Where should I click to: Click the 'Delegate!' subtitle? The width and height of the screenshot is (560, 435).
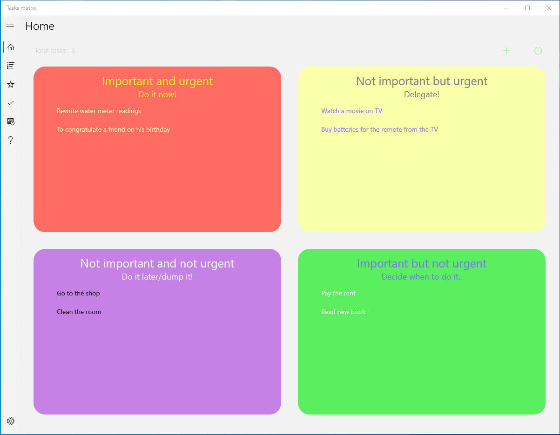422,94
